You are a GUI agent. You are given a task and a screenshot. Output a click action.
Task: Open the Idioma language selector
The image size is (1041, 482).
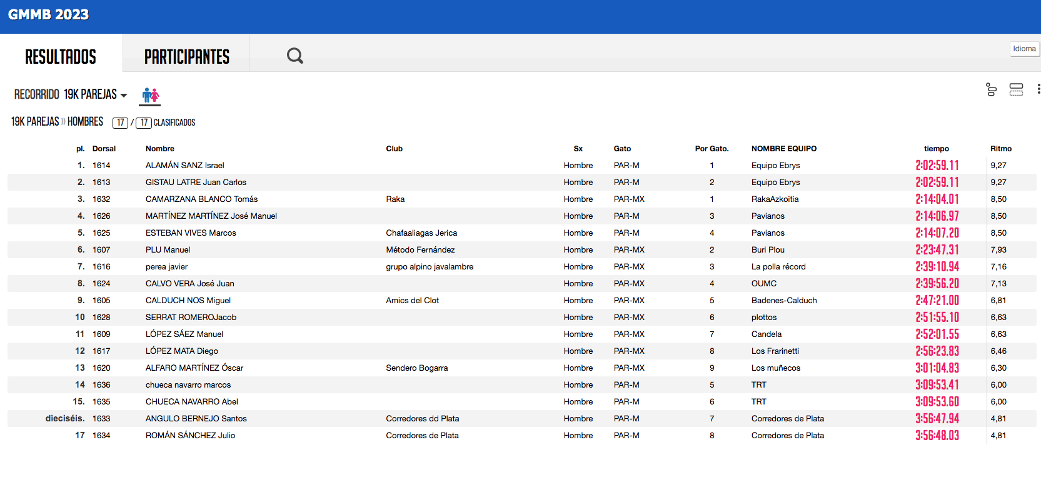(x=1024, y=49)
